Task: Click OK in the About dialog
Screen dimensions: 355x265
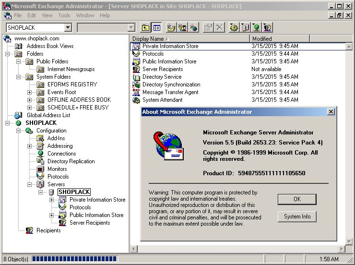Action: point(297,199)
